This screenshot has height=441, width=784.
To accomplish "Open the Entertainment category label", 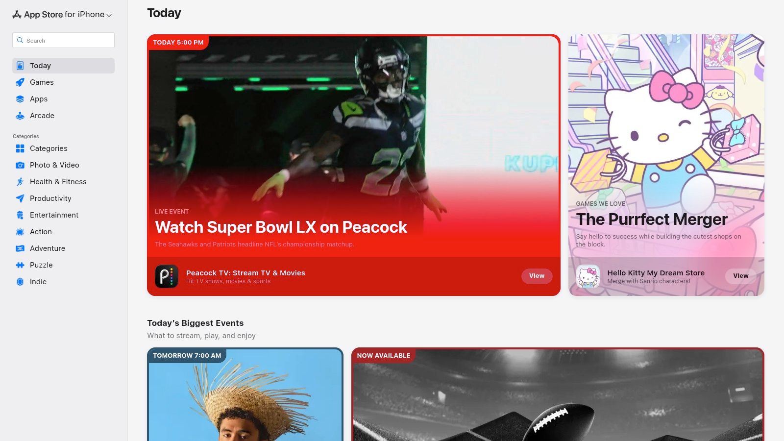I will click(x=54, y=215).
